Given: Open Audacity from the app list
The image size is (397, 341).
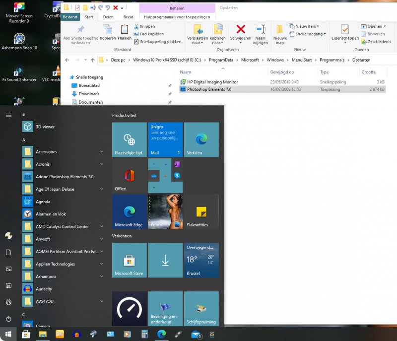Looking at the screenshot, I should pos(44,289).
